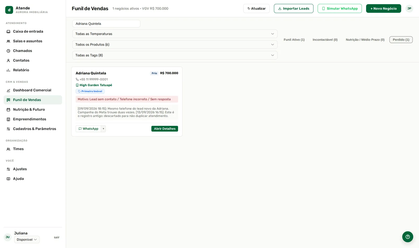Expand the Todas as Tags (8) dropdown
The width and height of the screenshot is (419, 248).
[175, 55]
